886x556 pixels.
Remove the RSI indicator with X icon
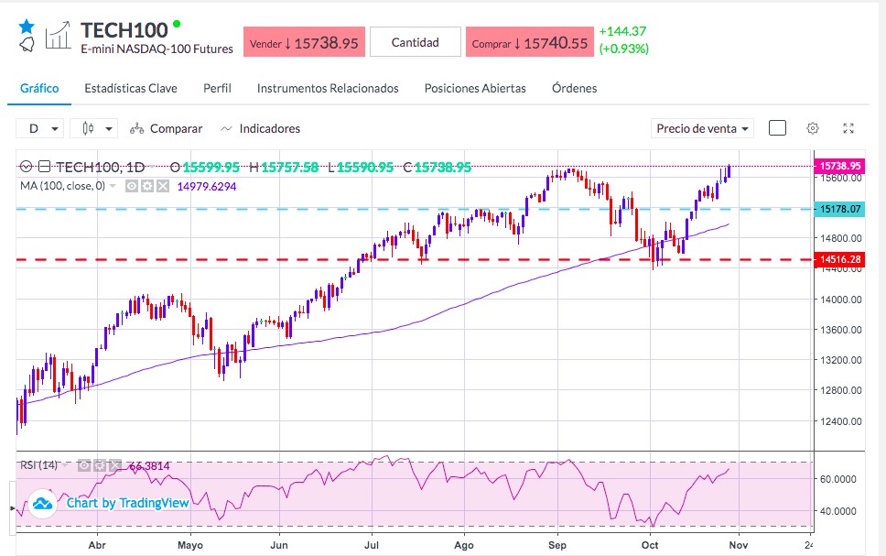coord(115,465)
